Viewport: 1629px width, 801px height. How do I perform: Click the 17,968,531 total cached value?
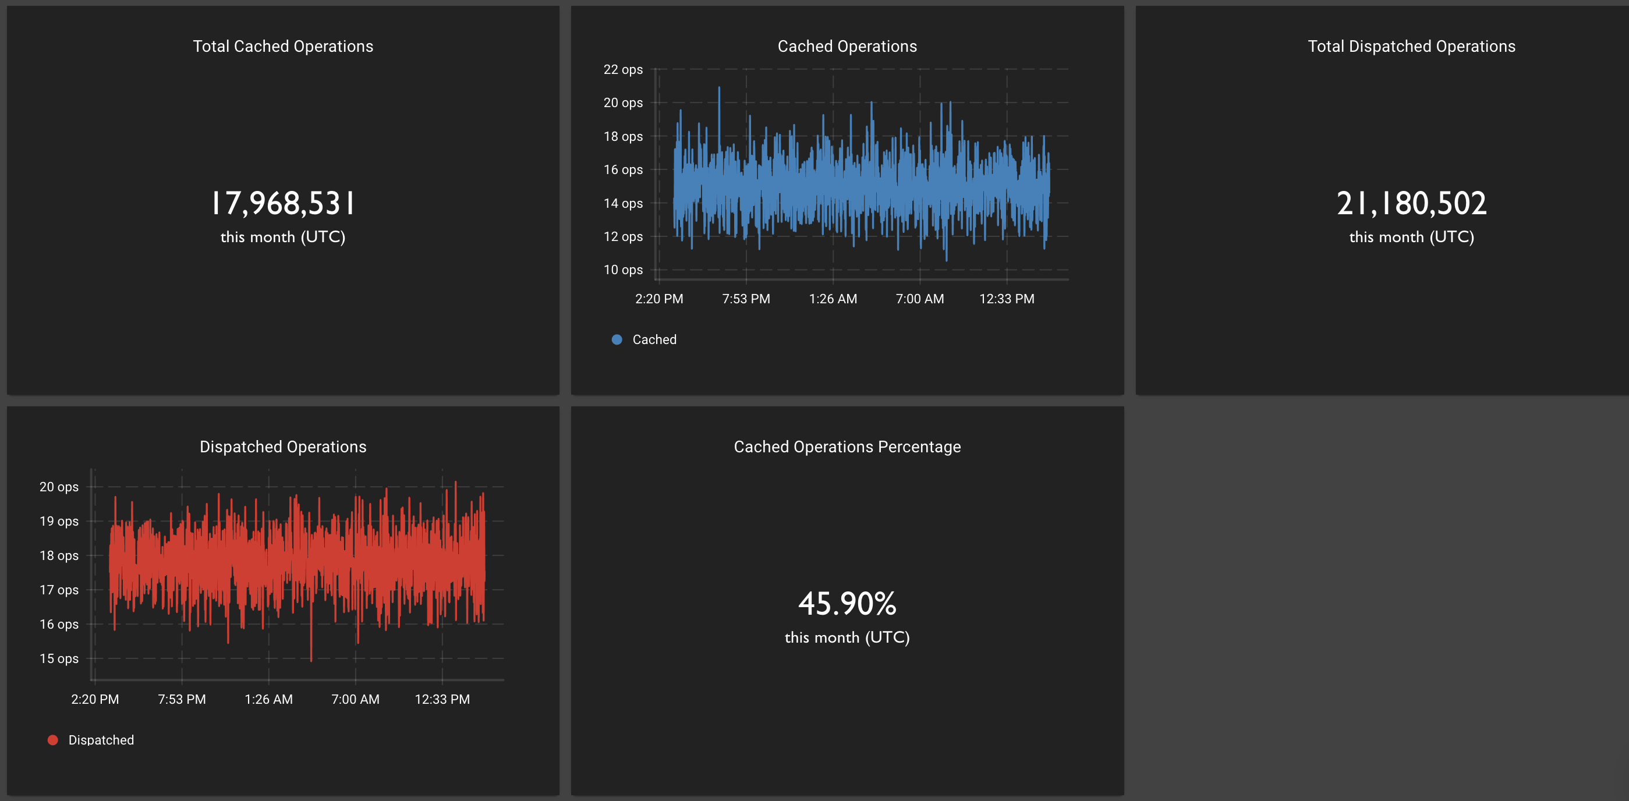(x=283, y=204)
